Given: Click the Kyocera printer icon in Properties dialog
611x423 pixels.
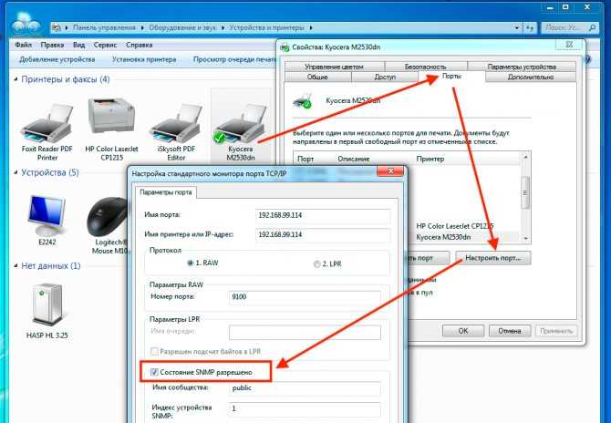Looking at the screenshot, I should [303, 101].
